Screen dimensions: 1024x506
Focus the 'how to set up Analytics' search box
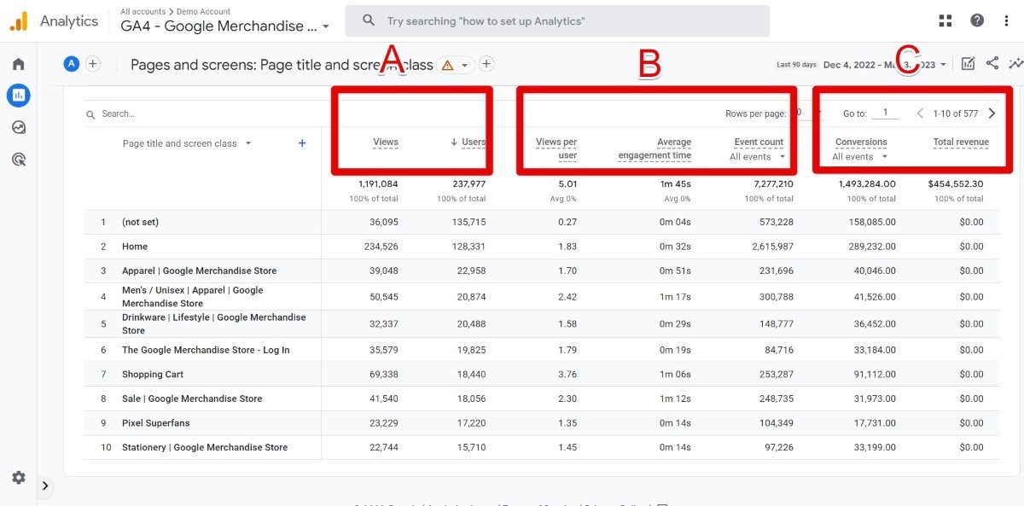557,20
